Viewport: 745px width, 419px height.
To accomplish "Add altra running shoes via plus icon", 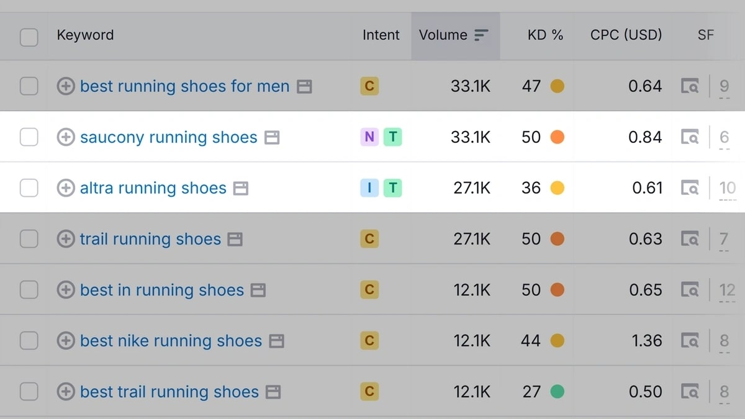I will click(x=65, y=188).
